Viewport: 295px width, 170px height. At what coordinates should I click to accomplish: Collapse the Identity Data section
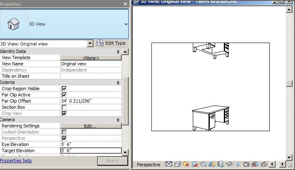(118, 52)
